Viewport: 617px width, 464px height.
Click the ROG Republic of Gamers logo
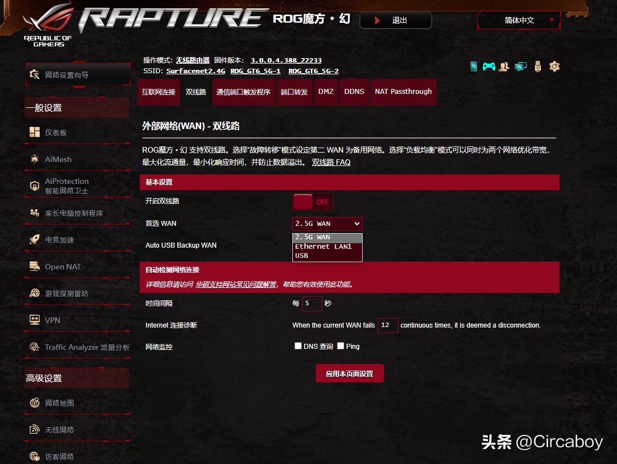48,26
